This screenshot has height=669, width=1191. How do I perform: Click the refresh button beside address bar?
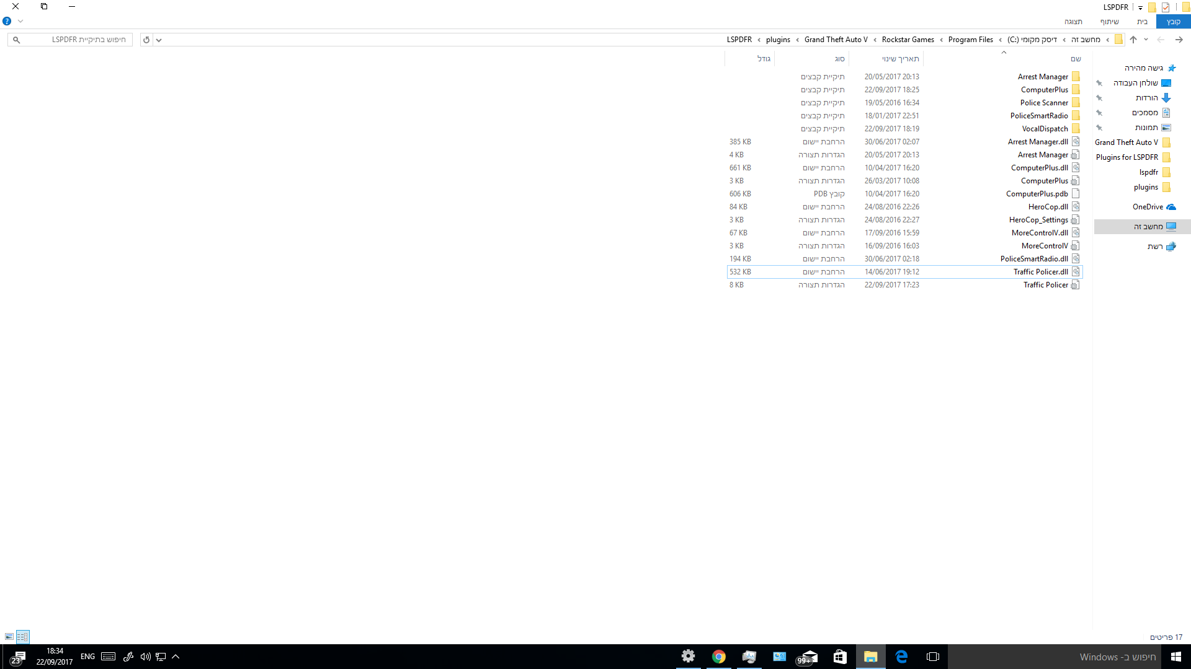[x=146, y=40]
